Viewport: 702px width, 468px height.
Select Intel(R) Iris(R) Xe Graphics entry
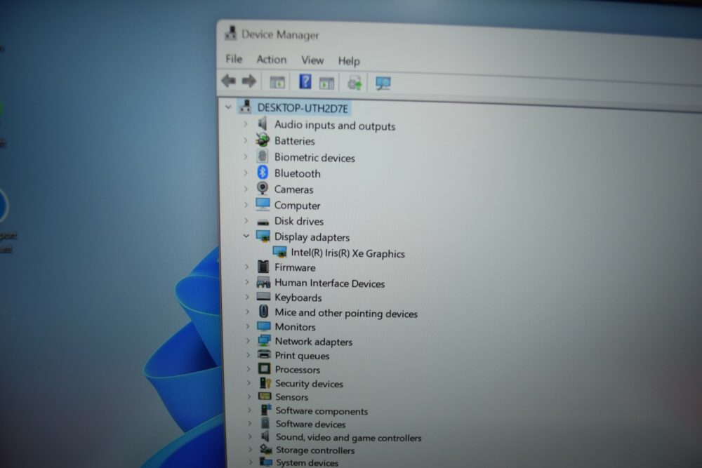[x=348, y=253]
